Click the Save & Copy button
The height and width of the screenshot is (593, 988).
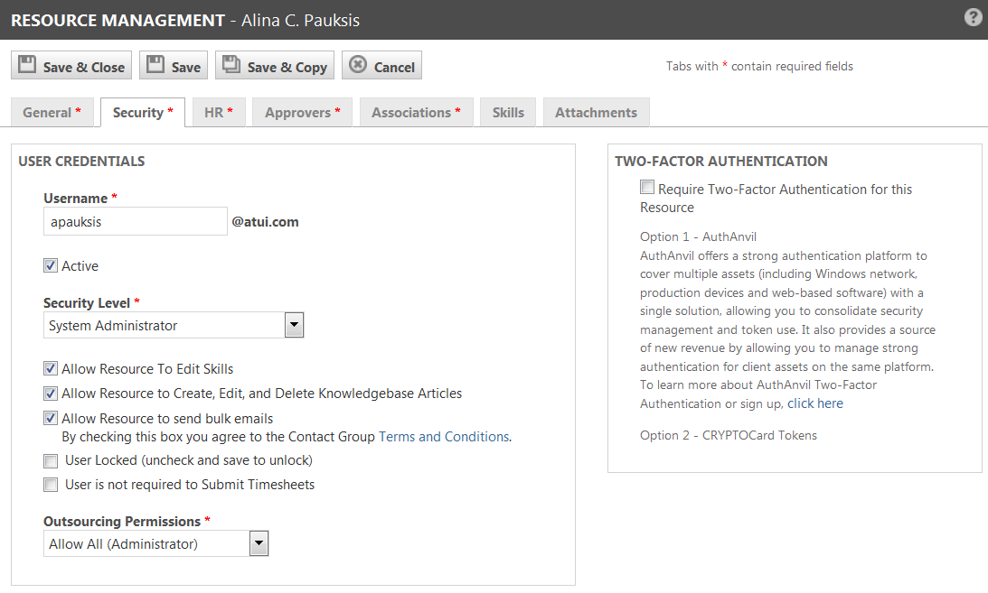275,66
